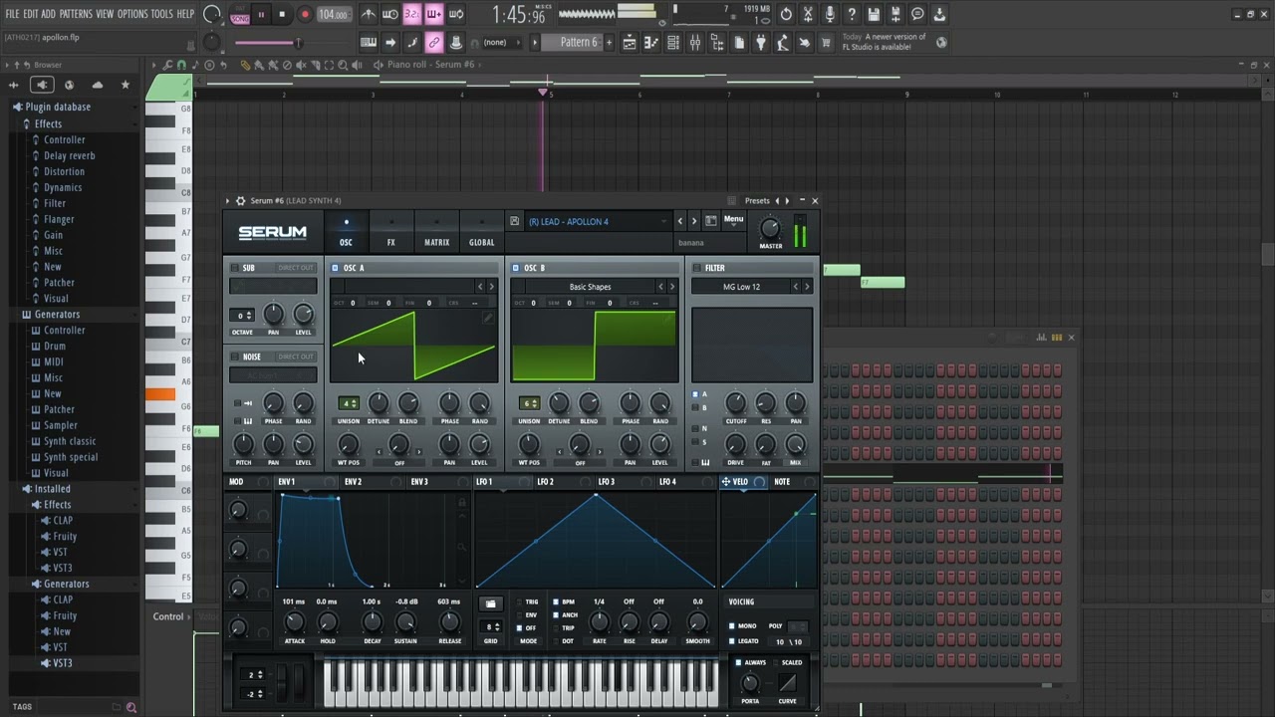
Task: Click the Presets label in plugin title bar
Action: click(757, 201)
